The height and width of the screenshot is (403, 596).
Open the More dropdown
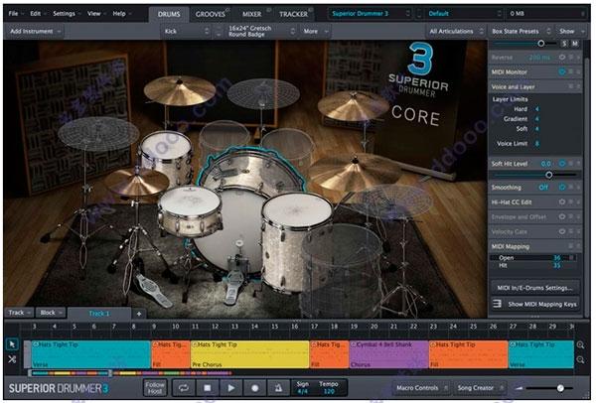pos(316,31)
